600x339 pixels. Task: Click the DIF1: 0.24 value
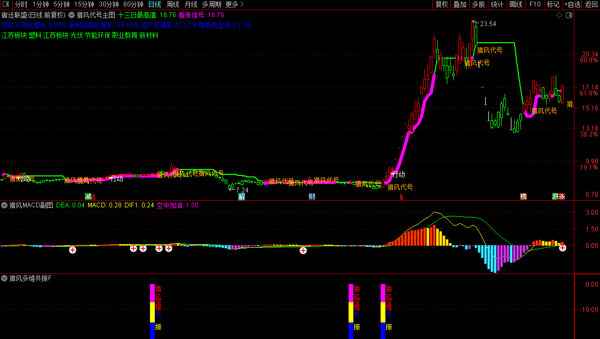coord(139,205)
